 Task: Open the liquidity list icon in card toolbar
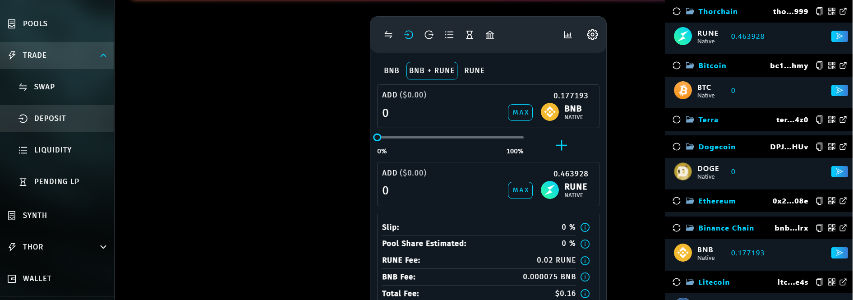tap(449, 35)
